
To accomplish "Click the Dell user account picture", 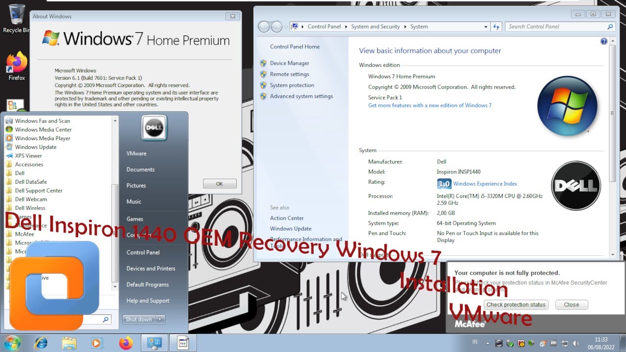I will 155,129.
